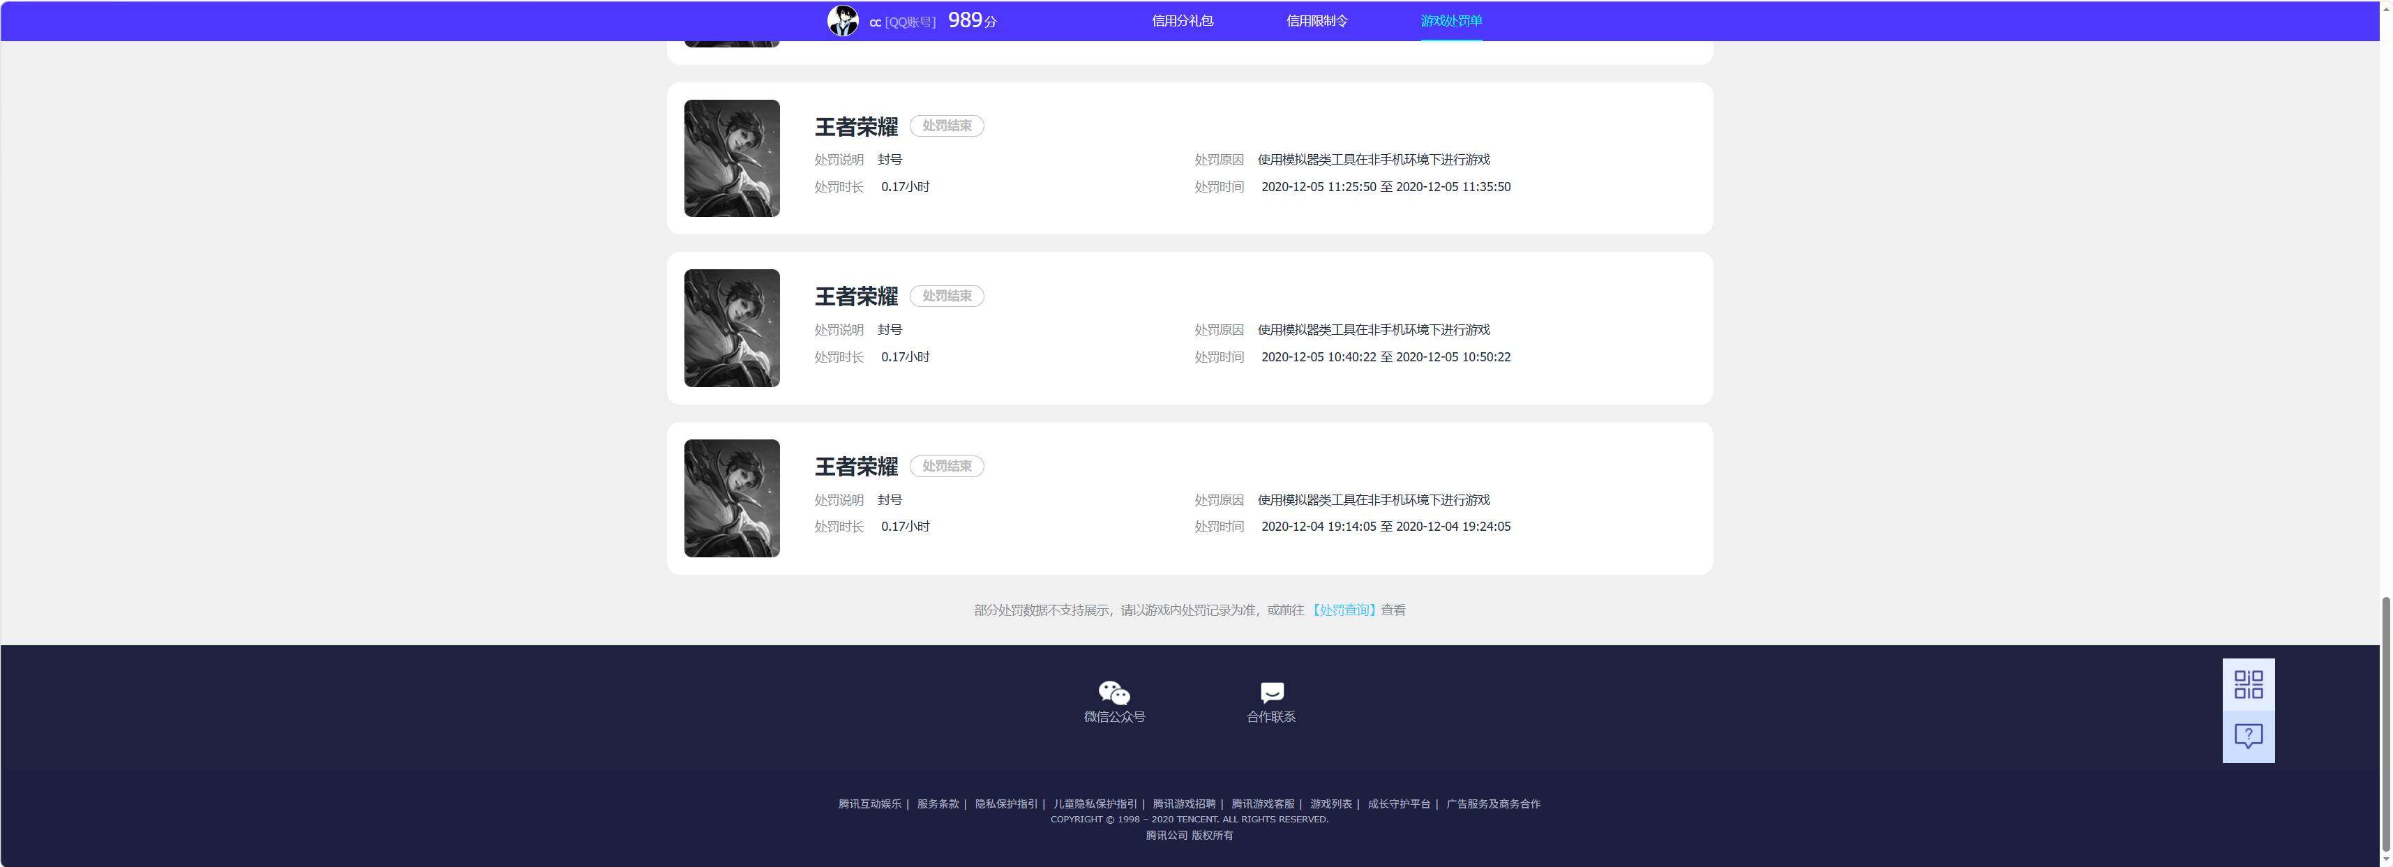The image size is (2393, 867).
Task: Follow the 处罚查询 link
Action: click(1343, 610)
